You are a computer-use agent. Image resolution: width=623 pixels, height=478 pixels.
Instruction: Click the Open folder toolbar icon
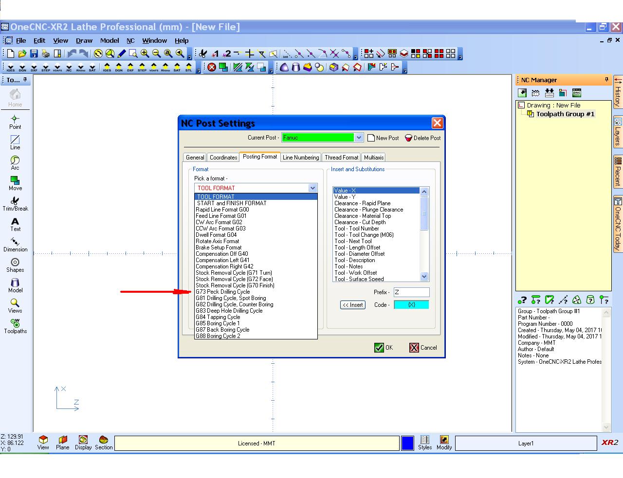pos(22,53)
